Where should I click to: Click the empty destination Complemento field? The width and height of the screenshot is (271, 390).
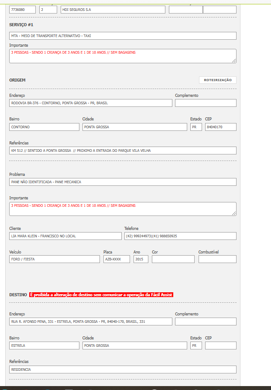pyautogui.click(x=206, y=322)
